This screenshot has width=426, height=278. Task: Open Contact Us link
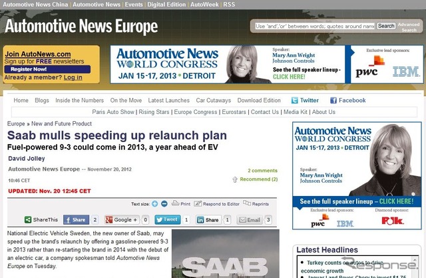[x=265, y=112]
